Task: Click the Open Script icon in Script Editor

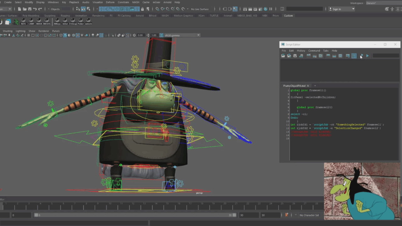Action: coord(283,56)
